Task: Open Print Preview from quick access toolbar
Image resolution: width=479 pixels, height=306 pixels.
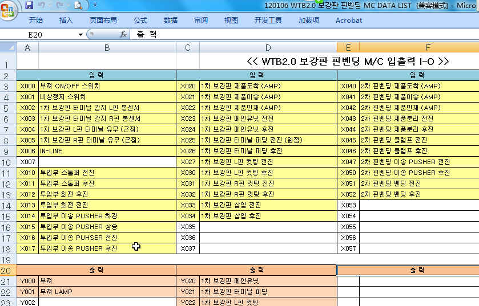Action: click(x=78, y=5)
